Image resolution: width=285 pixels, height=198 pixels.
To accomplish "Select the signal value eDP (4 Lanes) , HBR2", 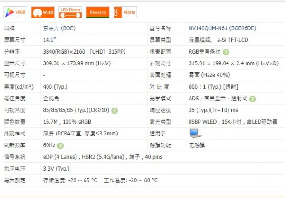I will (103, 157).
